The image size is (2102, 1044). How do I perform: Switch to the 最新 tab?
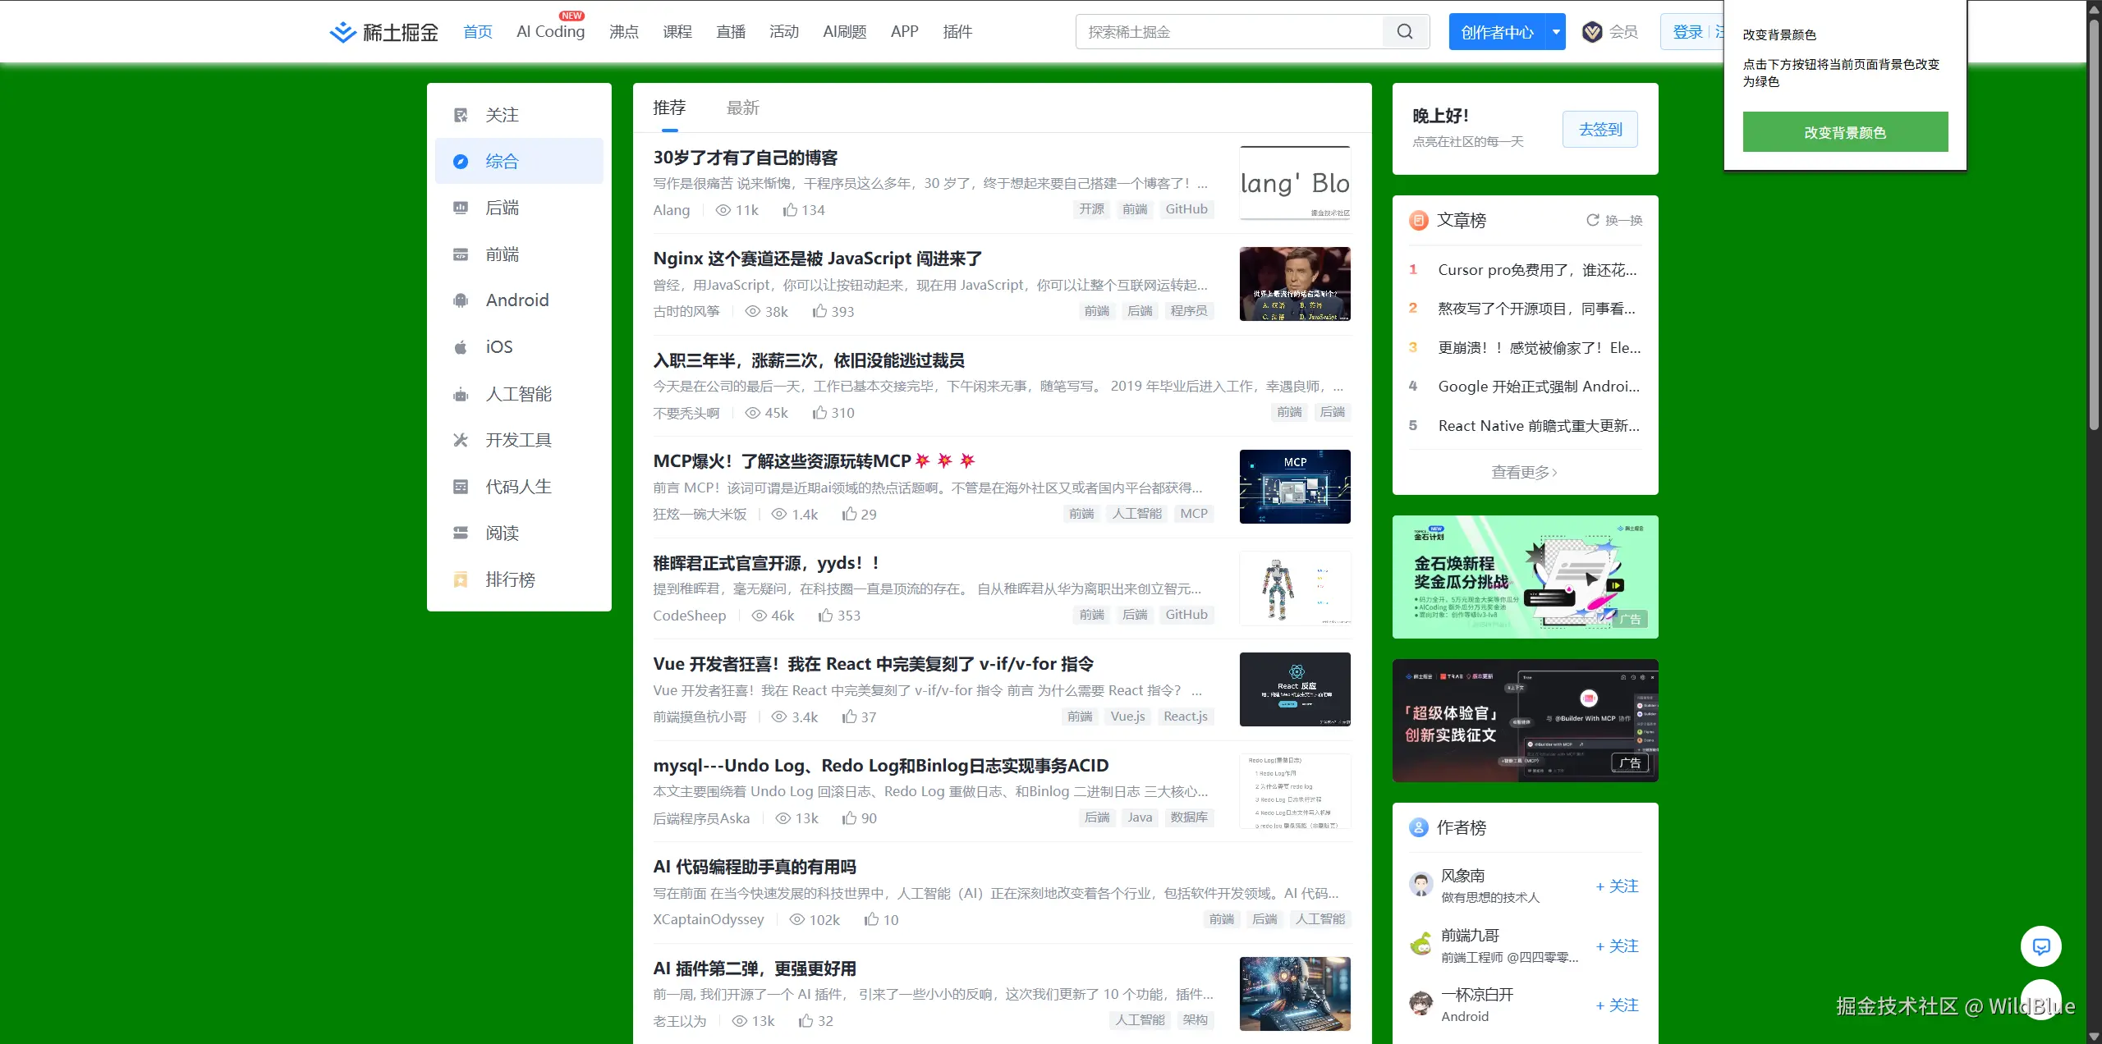coord(742,108)
